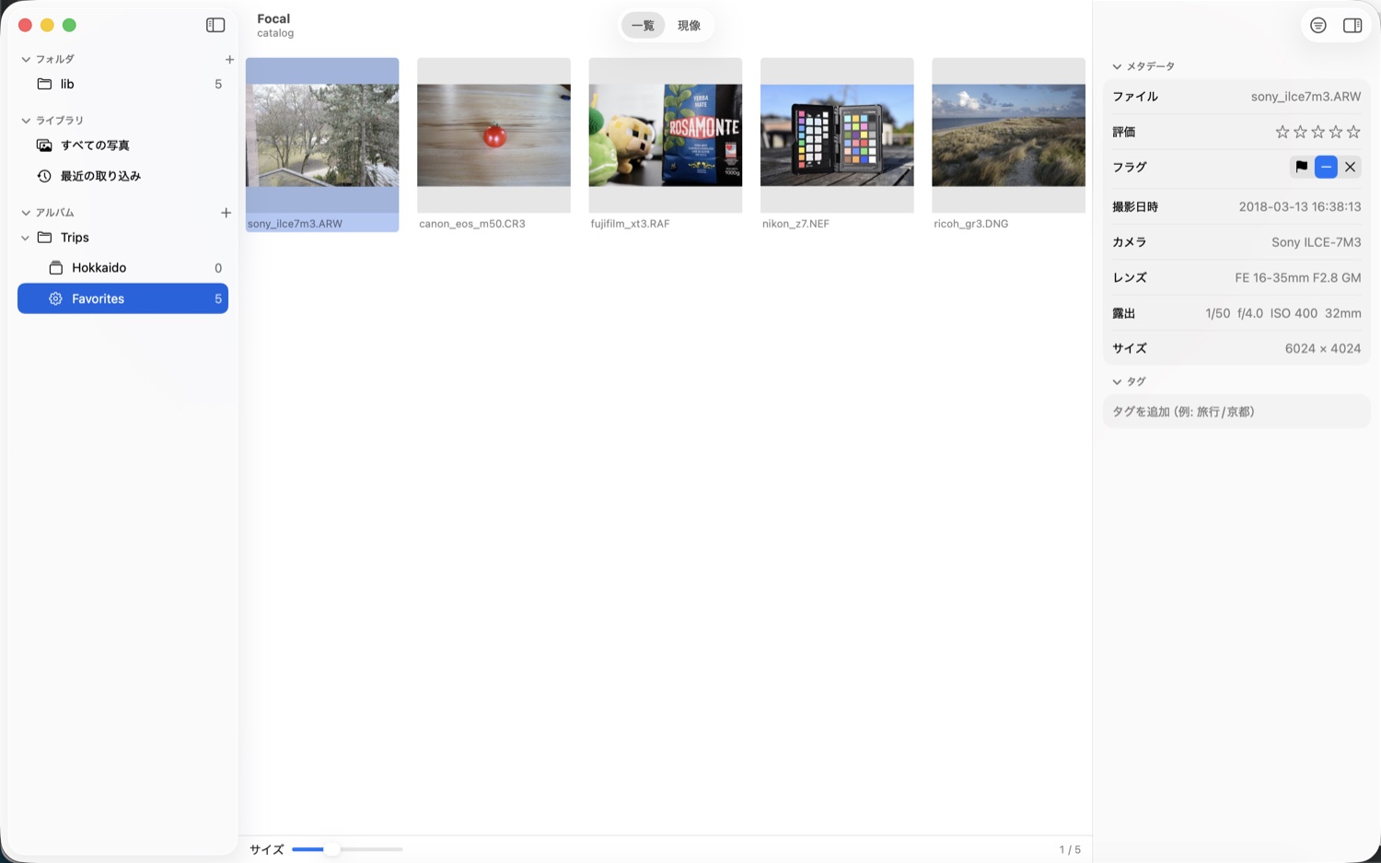Image resolution: width=1381 pixels, height=863 pixels.
Task: Select the Trips album folder
Action: 122,238
